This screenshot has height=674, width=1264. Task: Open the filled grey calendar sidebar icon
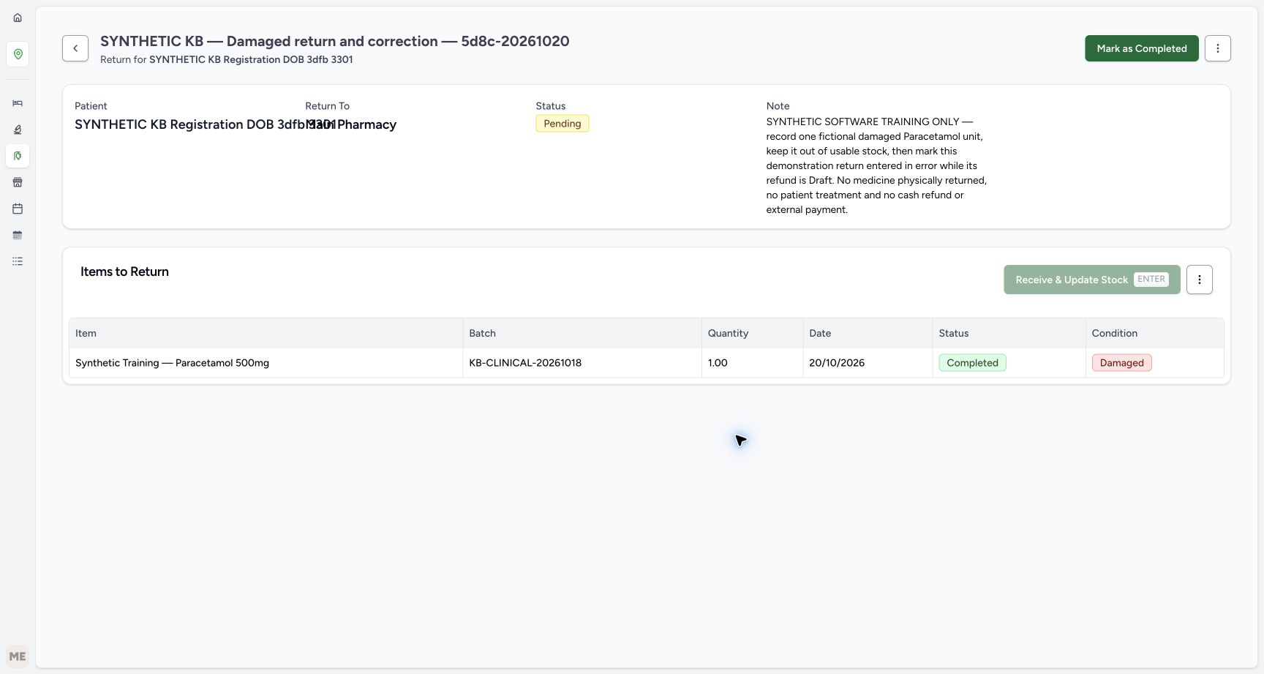point(18,235)
